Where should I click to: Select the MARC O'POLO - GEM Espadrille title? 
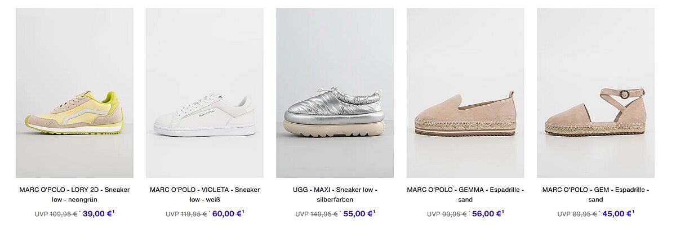[x=595, y=195]
